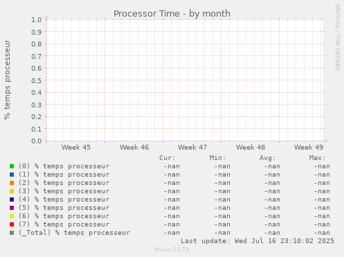Click the lime swatch for processor (6)

coord(12,216)
